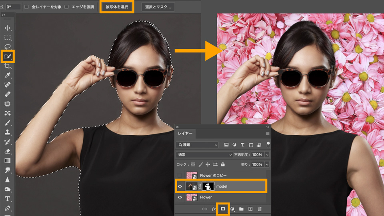
Task: Click the brush angle 0° field
Action: [13, 7]
